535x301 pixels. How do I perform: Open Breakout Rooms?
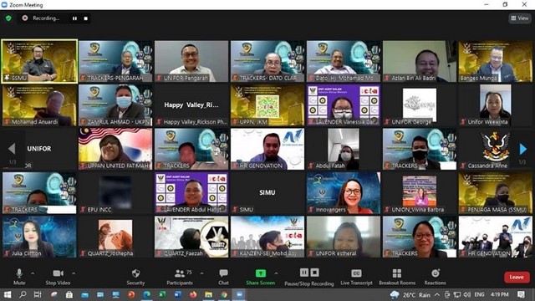click(397, 277)
